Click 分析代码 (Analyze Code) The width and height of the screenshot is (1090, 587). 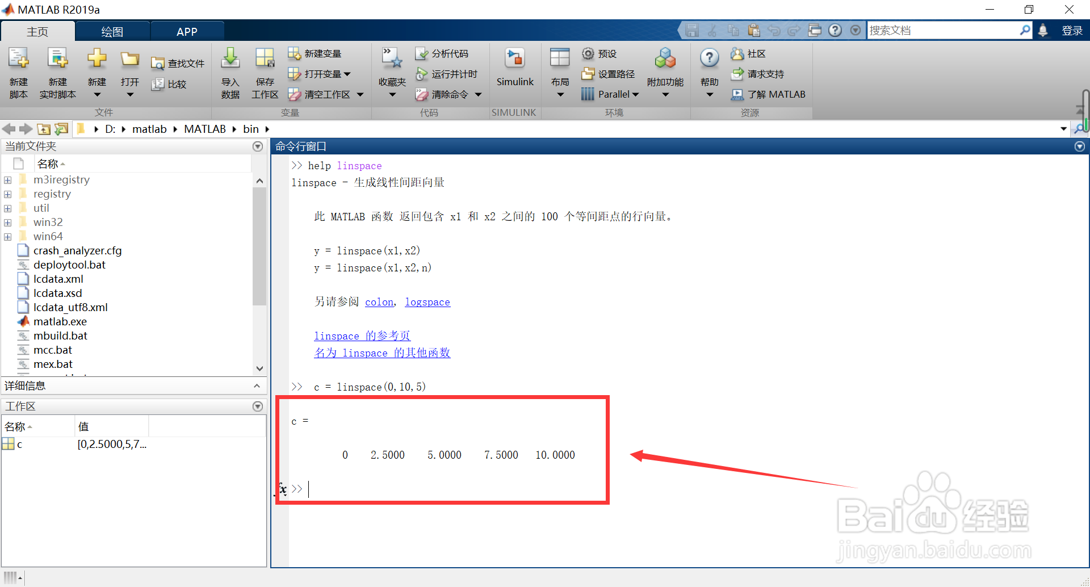[442, 53]
